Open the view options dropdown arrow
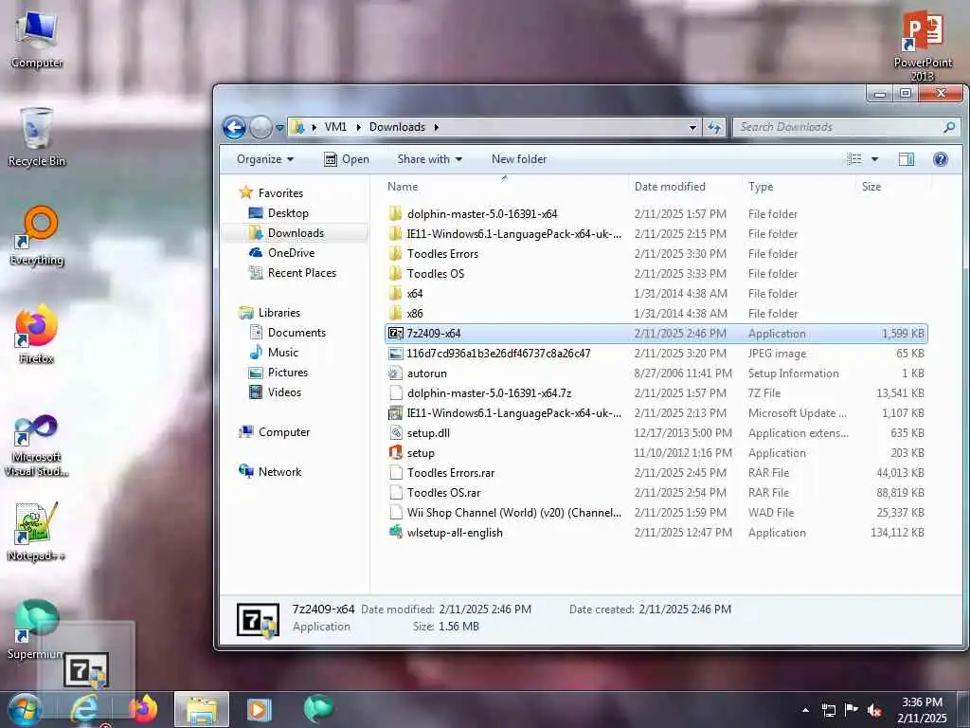The height and width of the screenshot is (728, 970). tap(874, 159)
